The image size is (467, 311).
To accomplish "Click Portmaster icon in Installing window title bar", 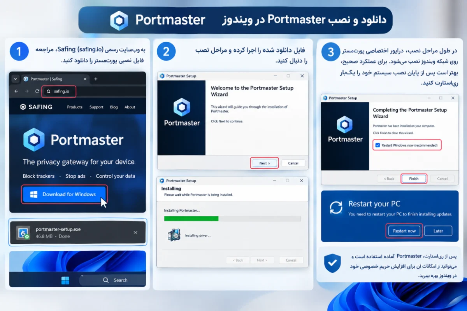I will [162, 181].
